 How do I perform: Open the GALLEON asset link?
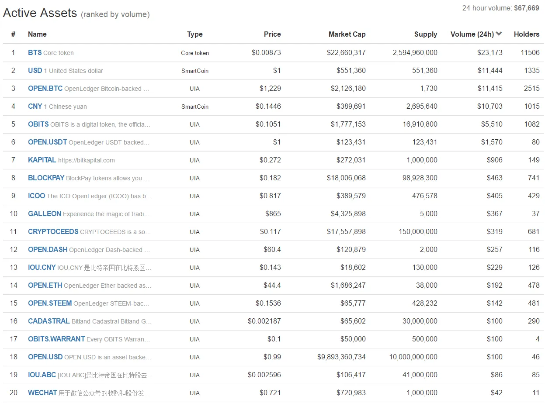click(x=45, y=214)
